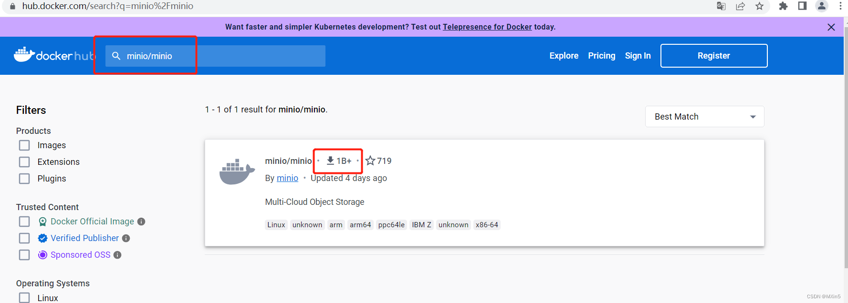Click the lock icon for site info
The image size is (848, 303).
(12, 6)
